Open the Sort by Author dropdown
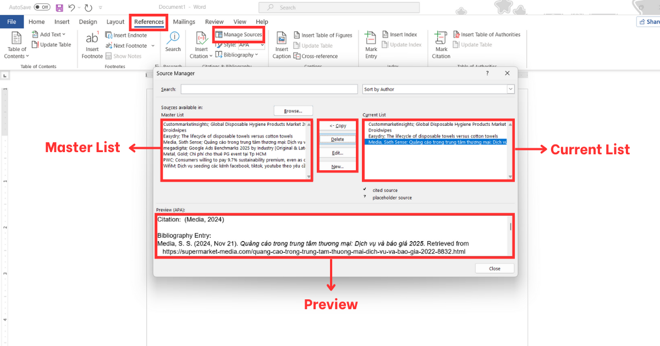 coord(438,89)
